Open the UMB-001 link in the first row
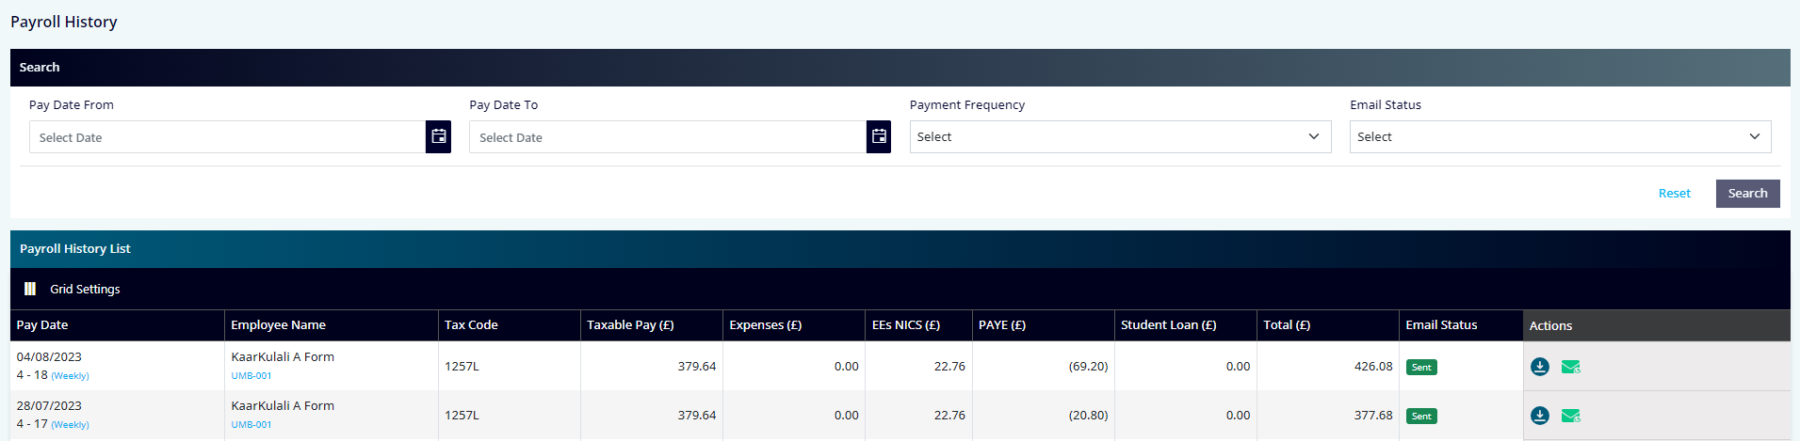 click(251, 375)
